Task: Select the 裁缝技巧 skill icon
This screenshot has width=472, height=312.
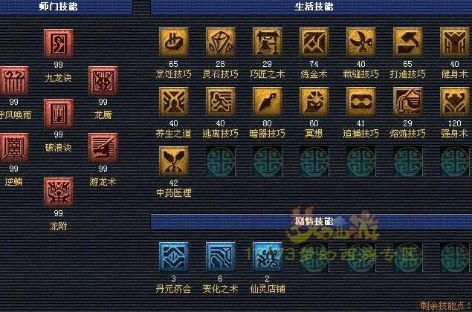Action: tap(361, 42)
